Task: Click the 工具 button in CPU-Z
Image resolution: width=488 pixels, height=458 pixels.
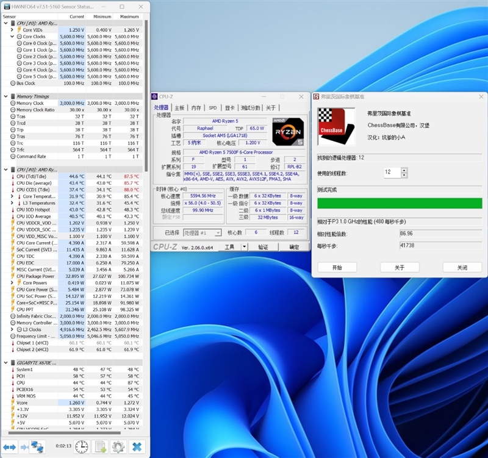Action: (x=229, y=247)
